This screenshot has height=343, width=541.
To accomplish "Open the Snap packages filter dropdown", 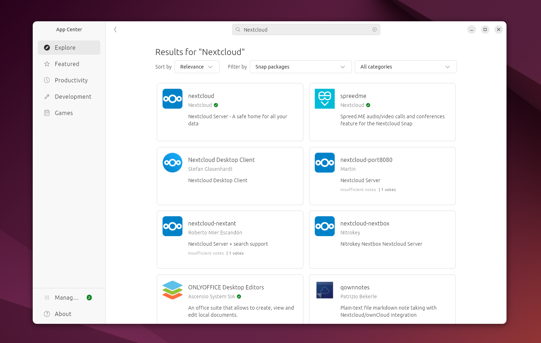I will [x=301, y=67].
